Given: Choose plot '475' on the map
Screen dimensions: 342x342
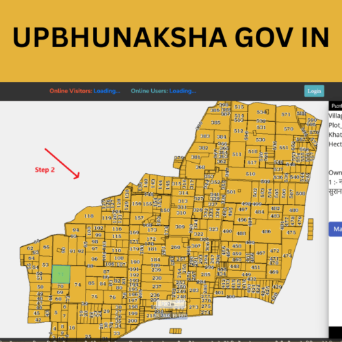Looking at the screenshot, I should point(291,233).
